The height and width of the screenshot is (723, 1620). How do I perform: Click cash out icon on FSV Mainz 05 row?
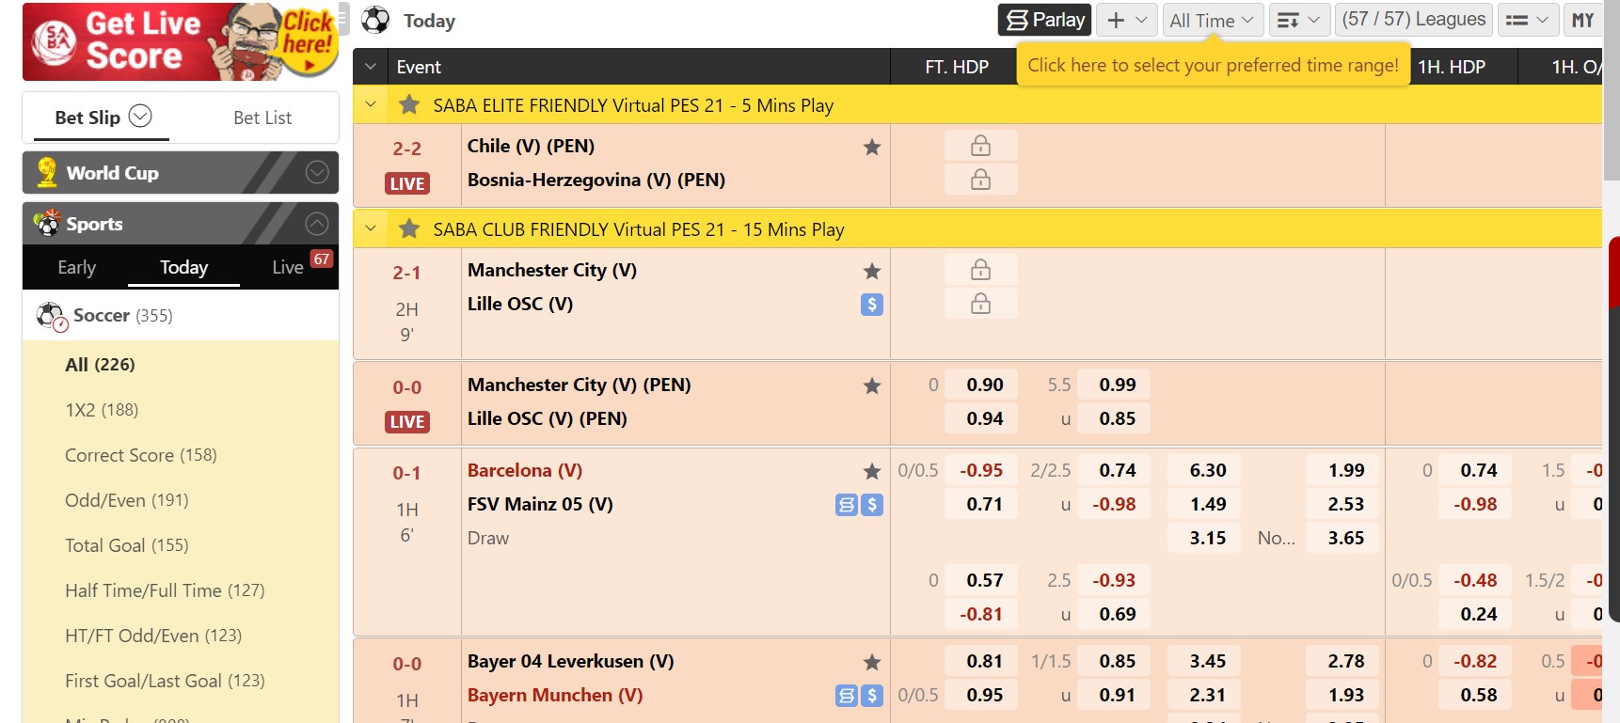point(872,505)
